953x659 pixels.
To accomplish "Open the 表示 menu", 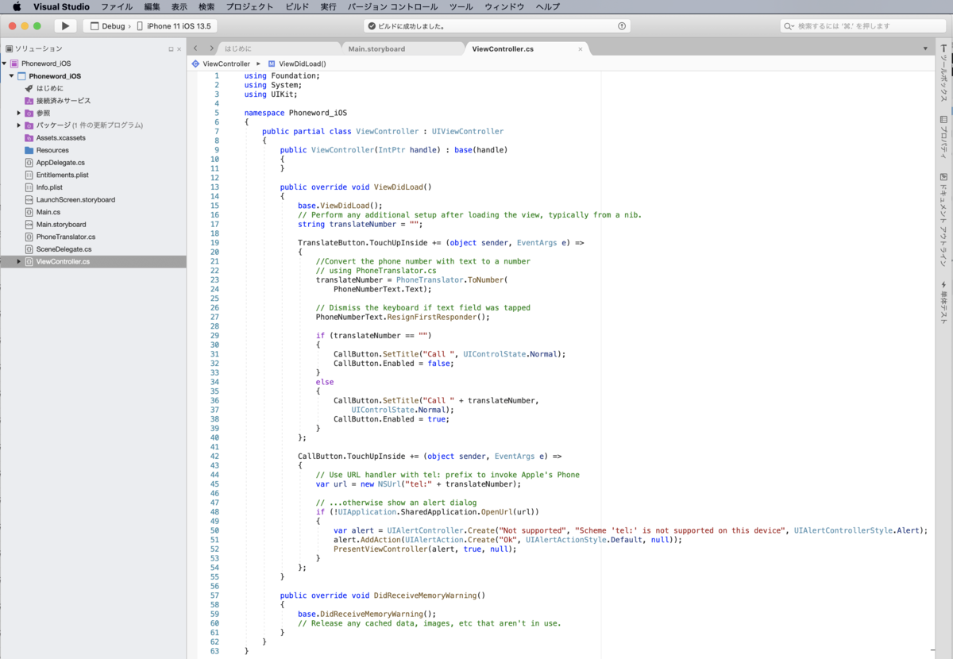I will coord(179,6).
